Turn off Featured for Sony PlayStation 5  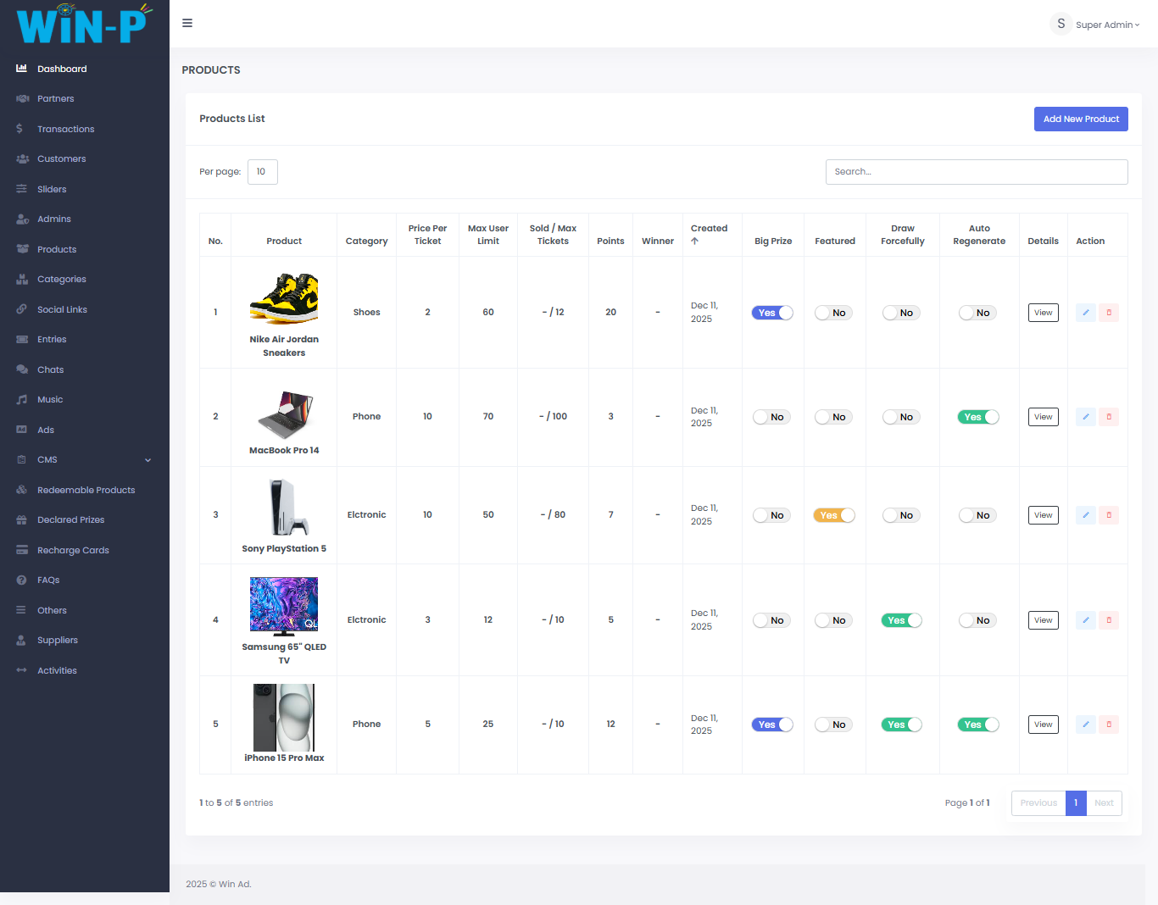(x=834, y=515)
